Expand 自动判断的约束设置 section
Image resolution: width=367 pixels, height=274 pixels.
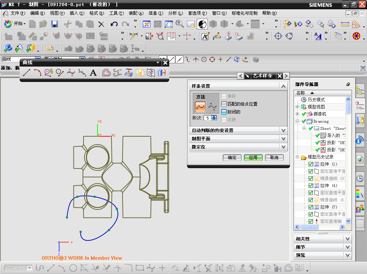pyautogui.click(x=283, y=131)
